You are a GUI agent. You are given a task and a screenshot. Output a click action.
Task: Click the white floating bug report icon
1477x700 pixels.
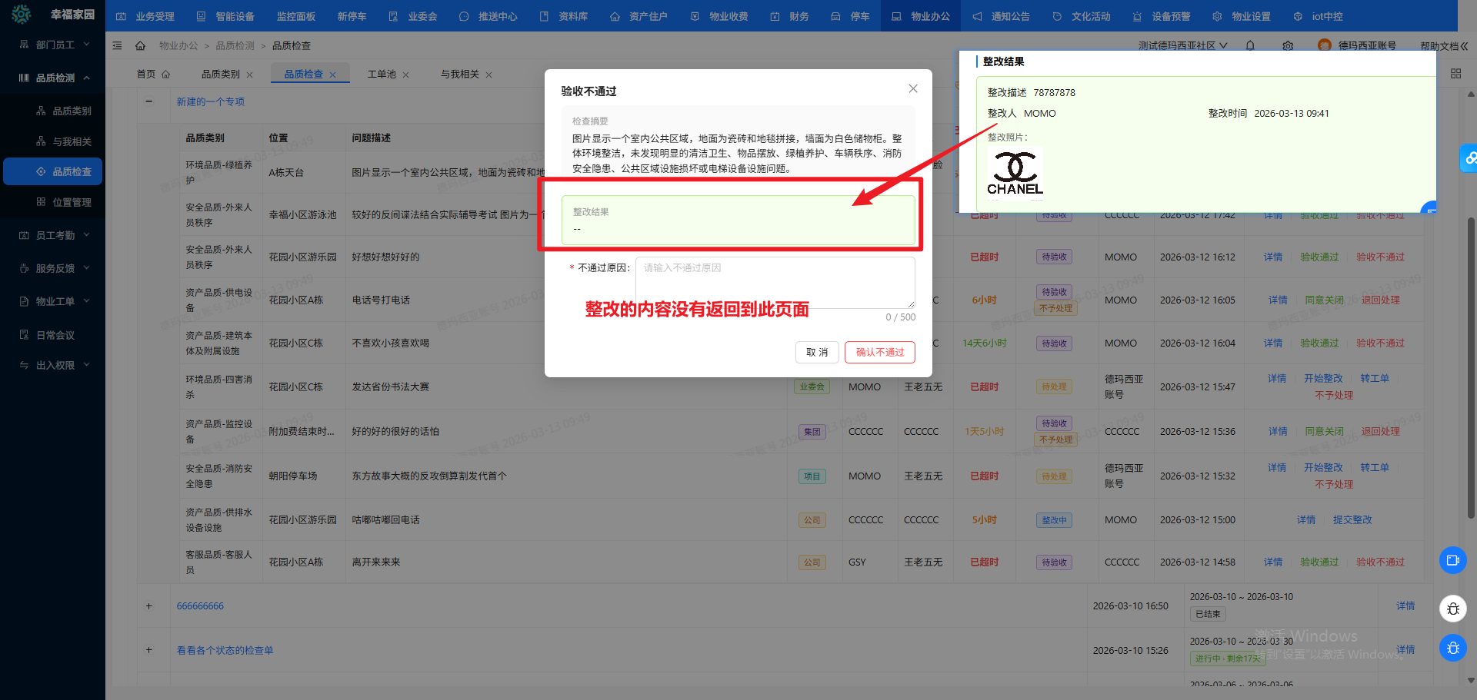[1453, 609]
